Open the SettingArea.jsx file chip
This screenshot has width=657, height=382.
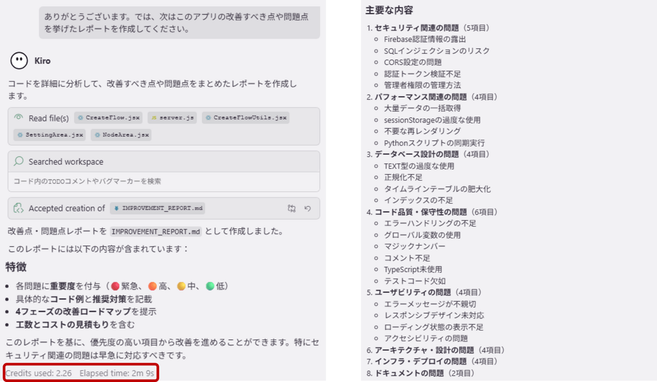click(x=49, y=135)
